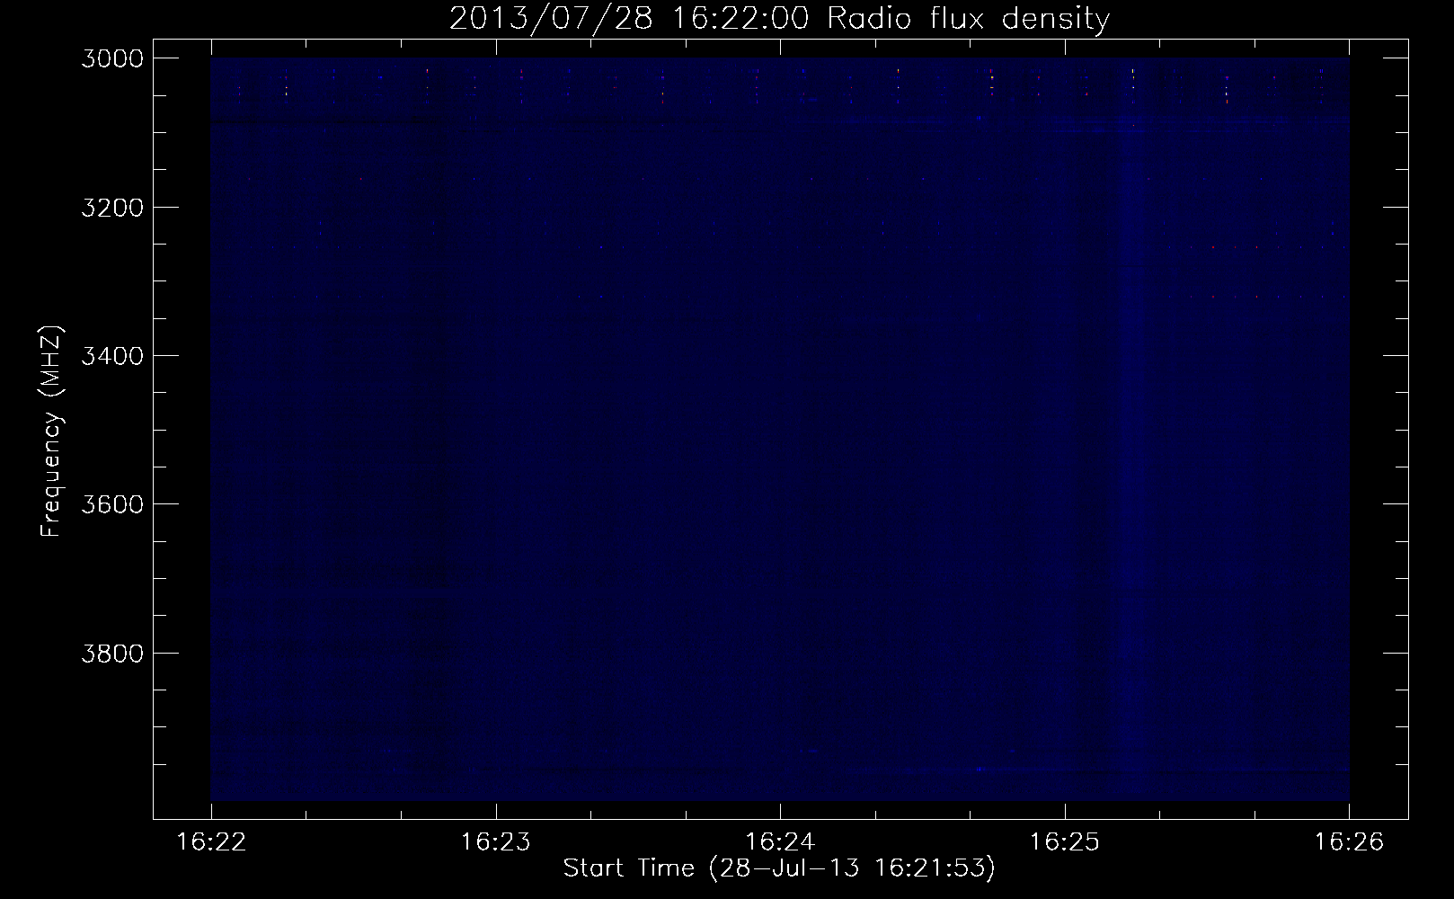Image resolution: width=1454 pixels, height=899 pixels.
Task: Click the 16:22 time tick label
Action: point(211,842)
